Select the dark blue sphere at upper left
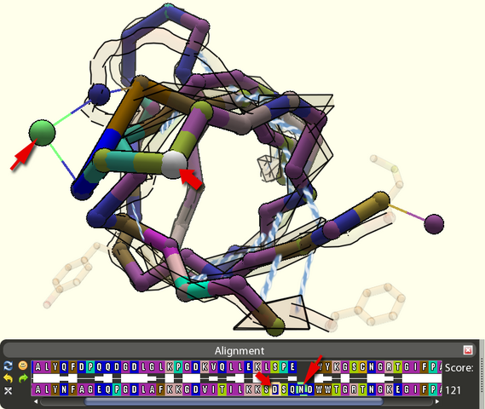This screenshot has height=409, width=485. (x=99, y=94)
